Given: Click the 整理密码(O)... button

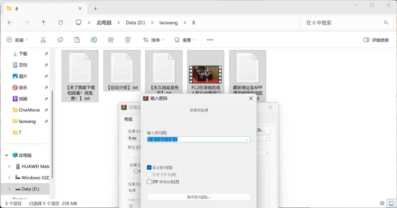Looking at the screenshot, I should (198, 197).
